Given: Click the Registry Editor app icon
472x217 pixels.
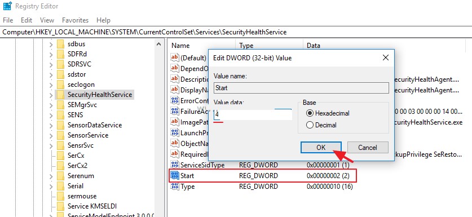Looking at the screenshot, I should (x=7, y=6).
